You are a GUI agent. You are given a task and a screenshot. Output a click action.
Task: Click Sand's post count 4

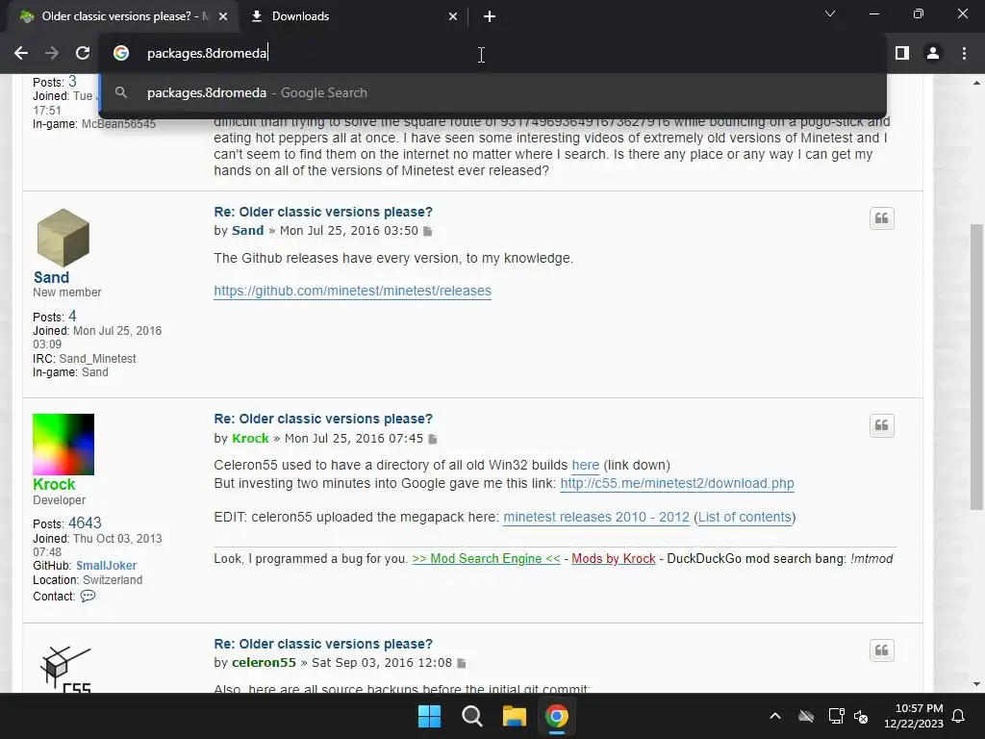pyautogui.click(x=72, y=316)
